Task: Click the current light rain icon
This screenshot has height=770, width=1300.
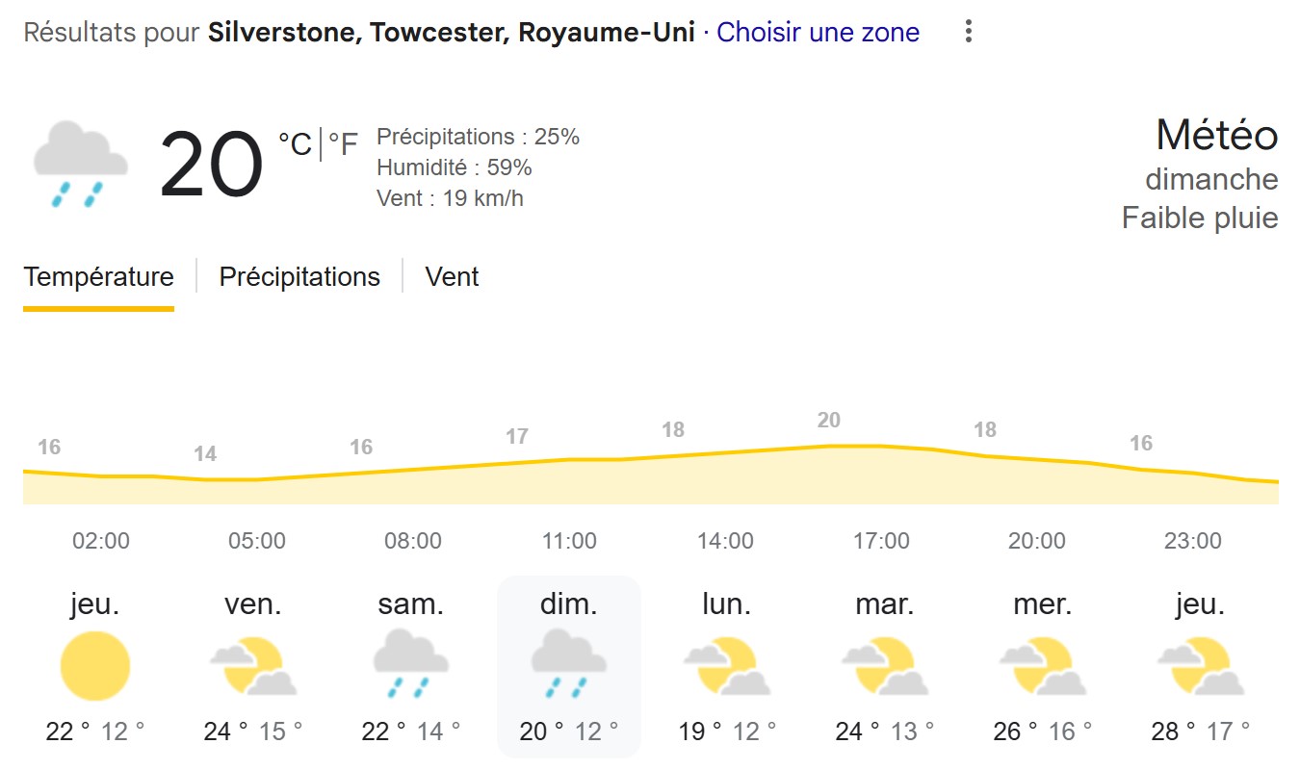Action: [81, 164]
